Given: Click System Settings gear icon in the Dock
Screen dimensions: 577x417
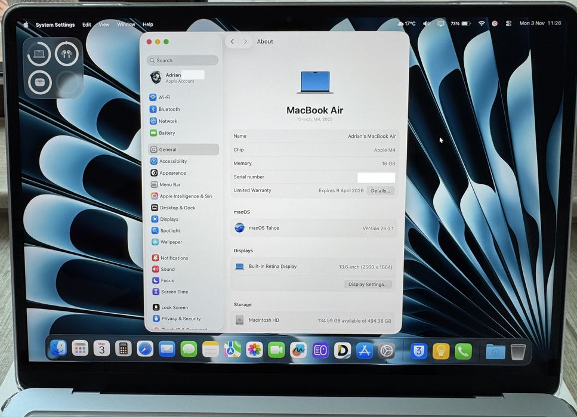Looking at the screenshot, I should [387, 351].
